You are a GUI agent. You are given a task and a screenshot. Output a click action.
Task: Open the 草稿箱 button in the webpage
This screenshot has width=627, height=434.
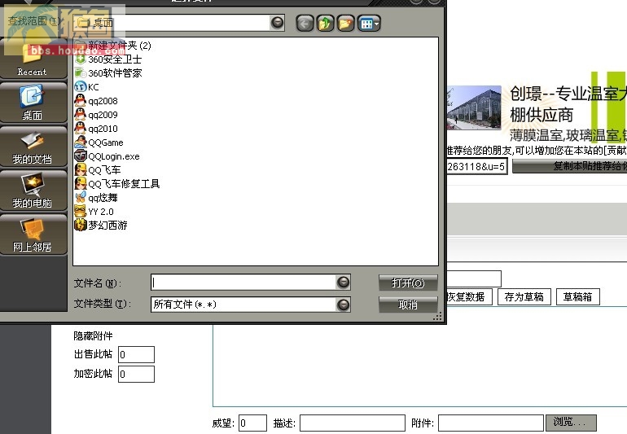[578, 297]
